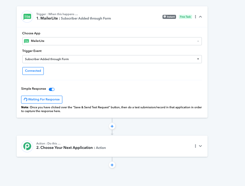Viewport: 245px width, 186px height.
Task: Click the heading 2. Choose Your Next Application
Action: coord(66,148)
